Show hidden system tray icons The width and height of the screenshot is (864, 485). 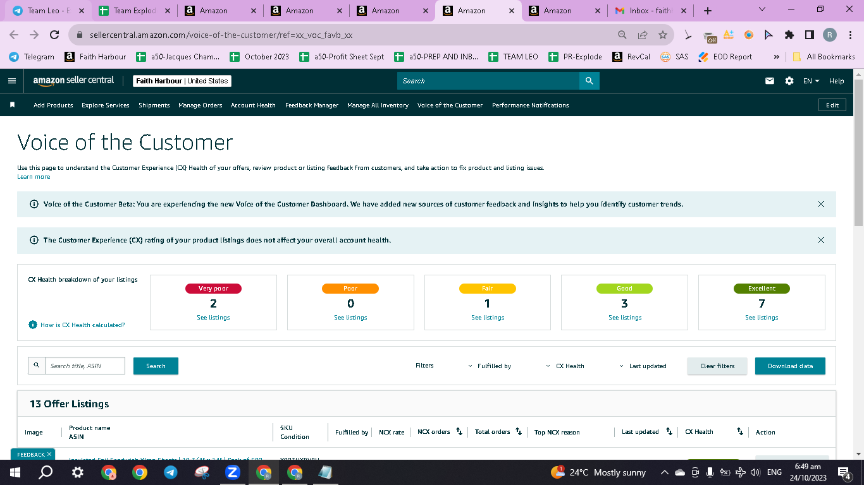(x=664, y=472)
